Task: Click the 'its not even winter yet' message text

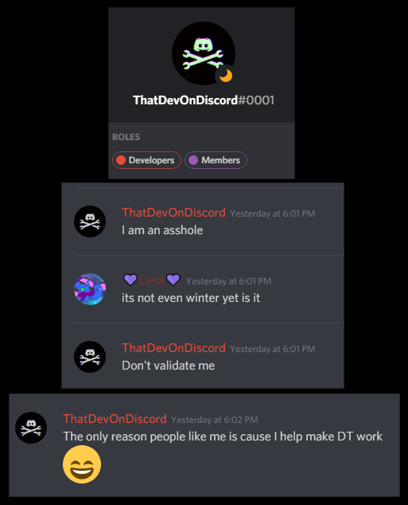Action: click(x=191, y=298)
